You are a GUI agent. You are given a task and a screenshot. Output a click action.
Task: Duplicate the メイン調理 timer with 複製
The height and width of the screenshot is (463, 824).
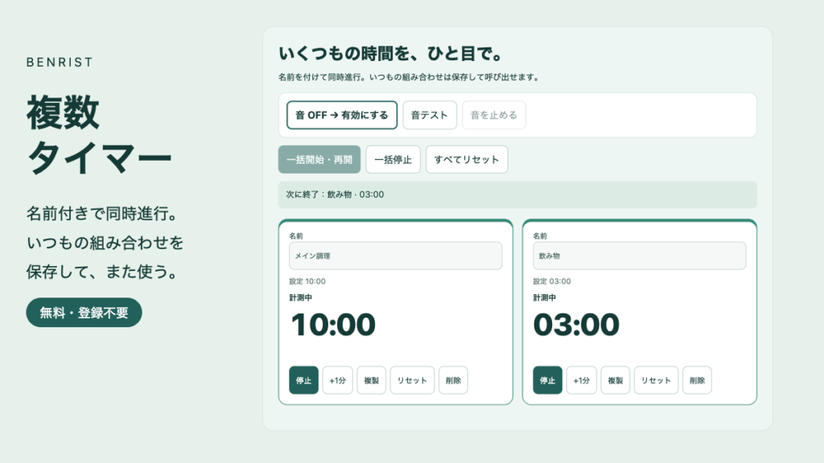point(372,380)
